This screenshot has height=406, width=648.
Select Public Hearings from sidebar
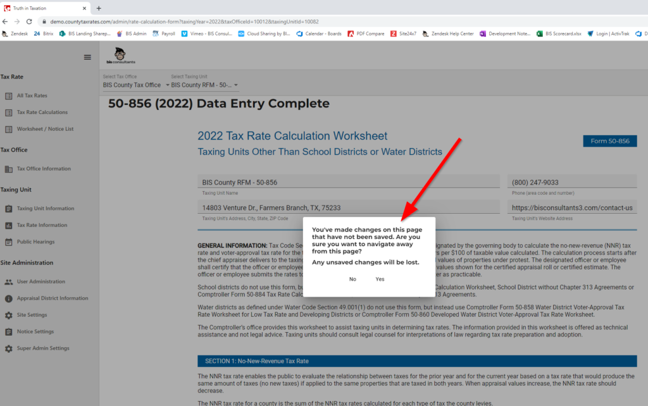coord(35,242)
